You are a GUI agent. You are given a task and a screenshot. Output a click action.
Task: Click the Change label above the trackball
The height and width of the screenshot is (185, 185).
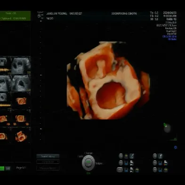point(88,153)
